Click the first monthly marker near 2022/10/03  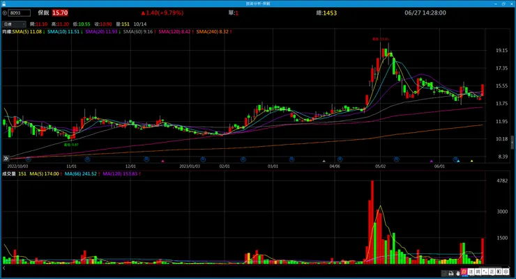point(29,159)
